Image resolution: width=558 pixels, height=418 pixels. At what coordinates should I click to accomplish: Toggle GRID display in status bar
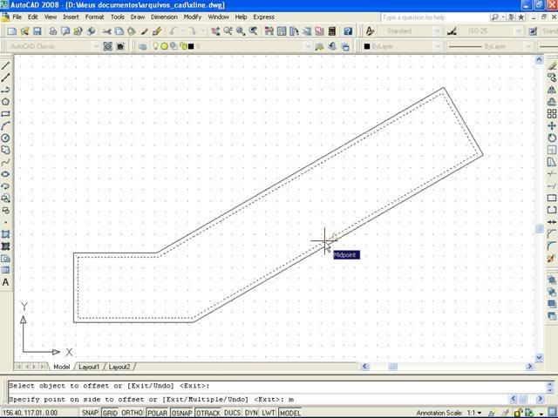pyautogui.click(x=110, y=413)
